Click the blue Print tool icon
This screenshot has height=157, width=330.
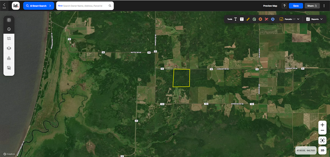click(x=273, y=19)
